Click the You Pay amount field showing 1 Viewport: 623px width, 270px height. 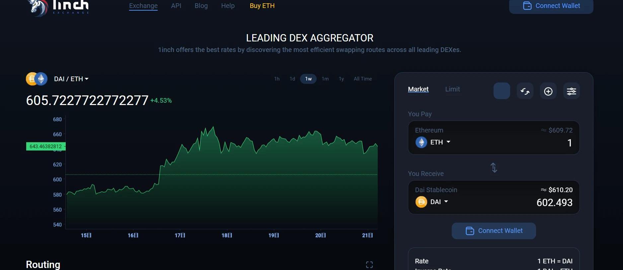570,143
